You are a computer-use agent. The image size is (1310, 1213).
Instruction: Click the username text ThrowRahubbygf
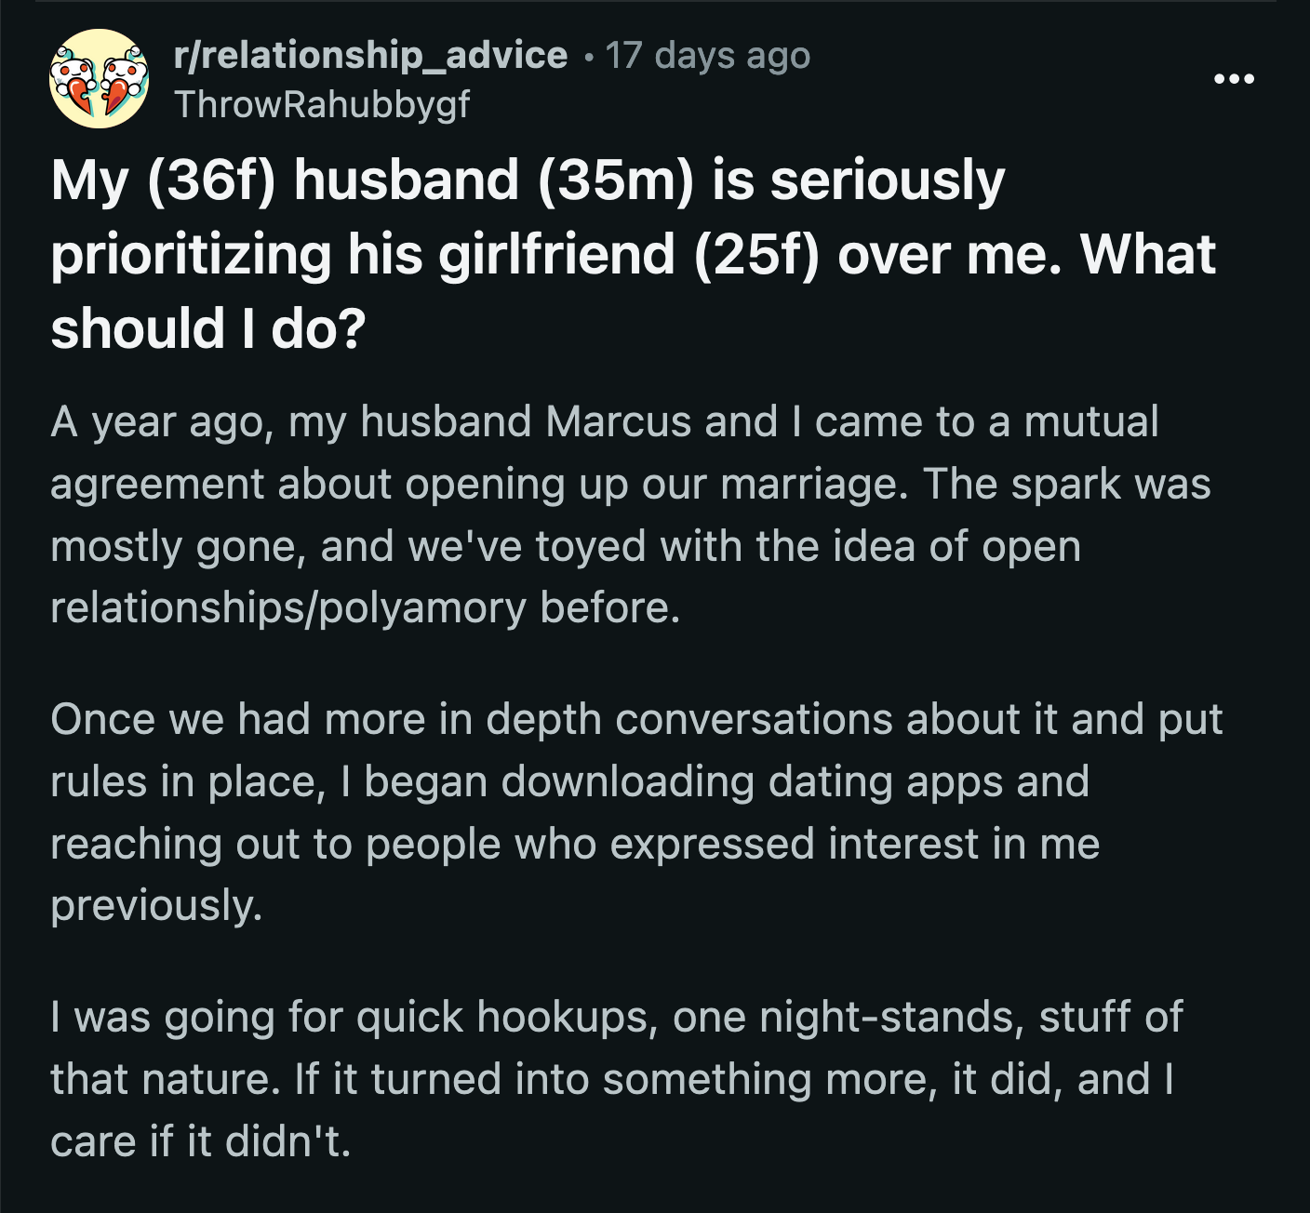click(x=324, y=104)
